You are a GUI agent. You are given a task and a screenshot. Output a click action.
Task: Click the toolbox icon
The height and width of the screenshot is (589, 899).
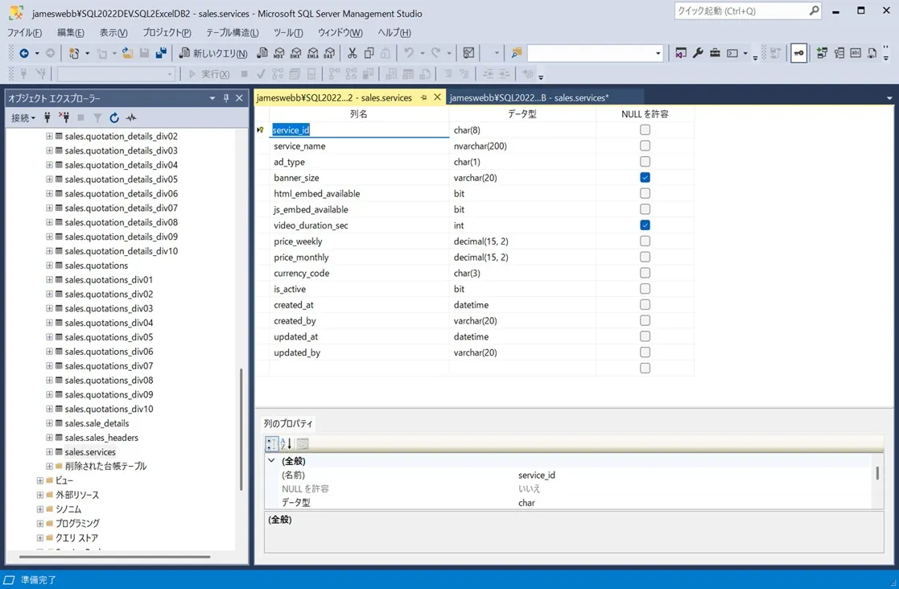(x=715, y=53)
